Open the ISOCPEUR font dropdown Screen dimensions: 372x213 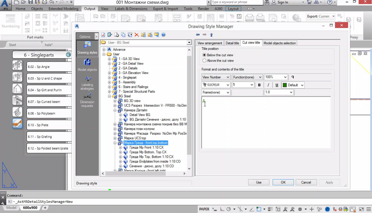(x=216, y=85)
